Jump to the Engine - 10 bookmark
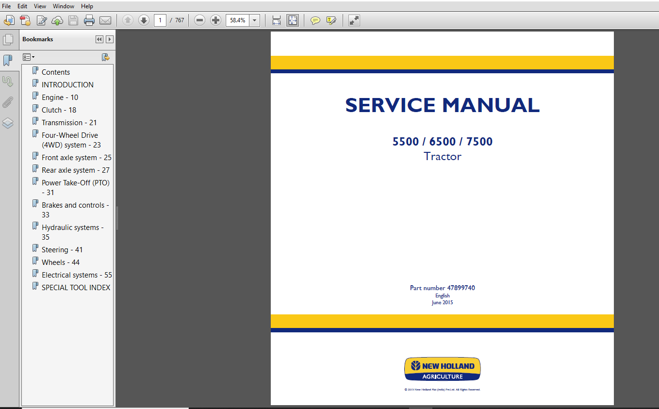The image size is (659, 409). (x=60, y=97)
